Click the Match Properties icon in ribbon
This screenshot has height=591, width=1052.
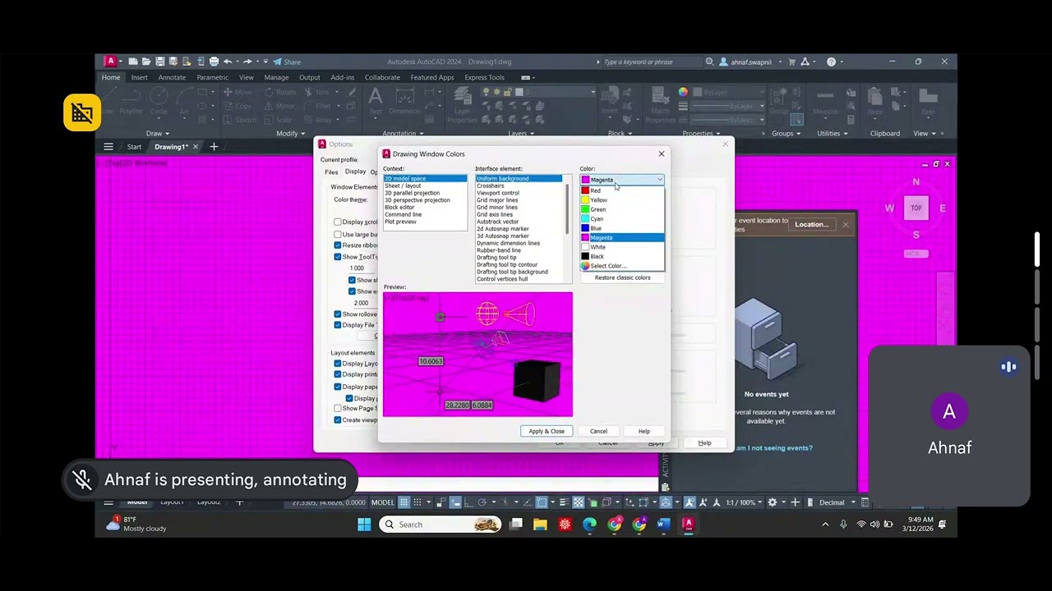(661, 104)
